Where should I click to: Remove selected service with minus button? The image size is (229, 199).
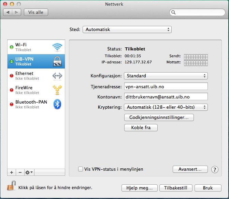tap(20, 172)
